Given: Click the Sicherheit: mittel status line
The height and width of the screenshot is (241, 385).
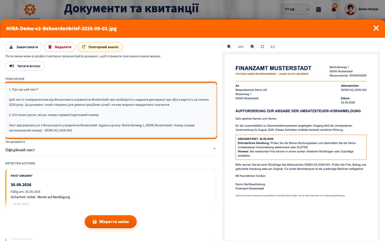Looking at the screenshot, I should [x=40, y=197].
